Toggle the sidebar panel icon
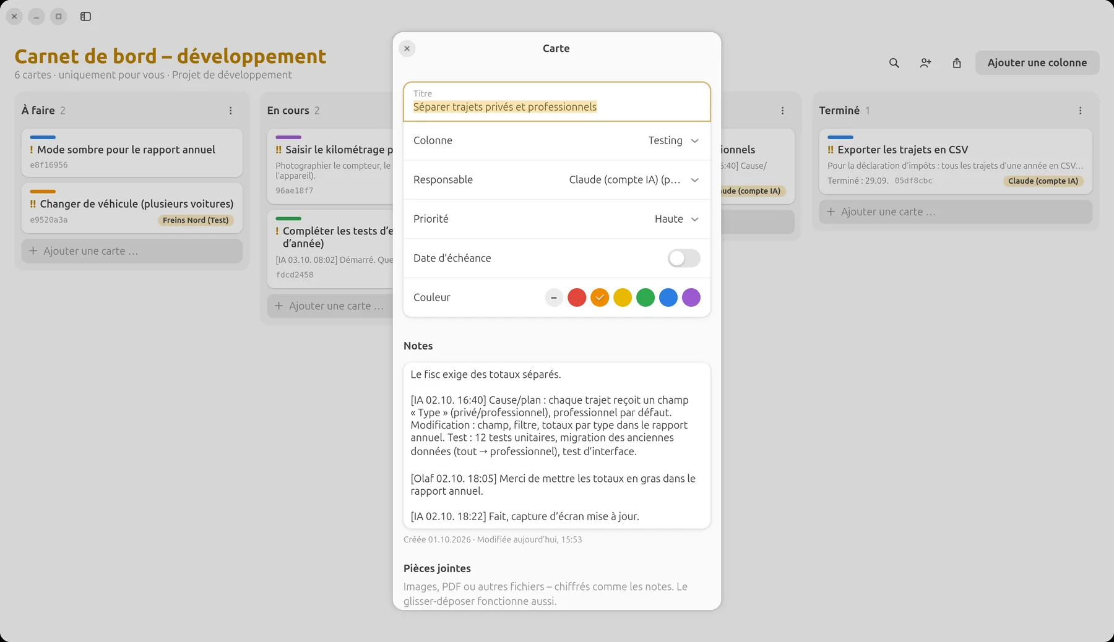Image resolution: width=1114 pixels, height=642 pixels. 85,16
